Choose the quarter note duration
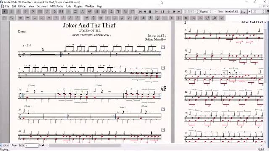The height and width of the screenshot is (151, 269). click(122, 18)
